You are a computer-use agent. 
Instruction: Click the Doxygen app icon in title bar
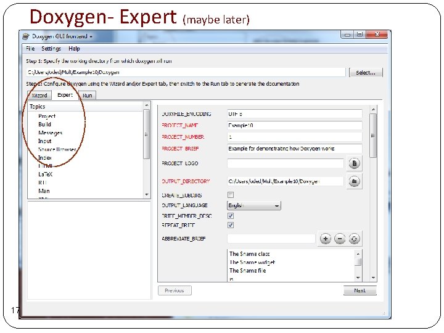(x=26, y=36)
